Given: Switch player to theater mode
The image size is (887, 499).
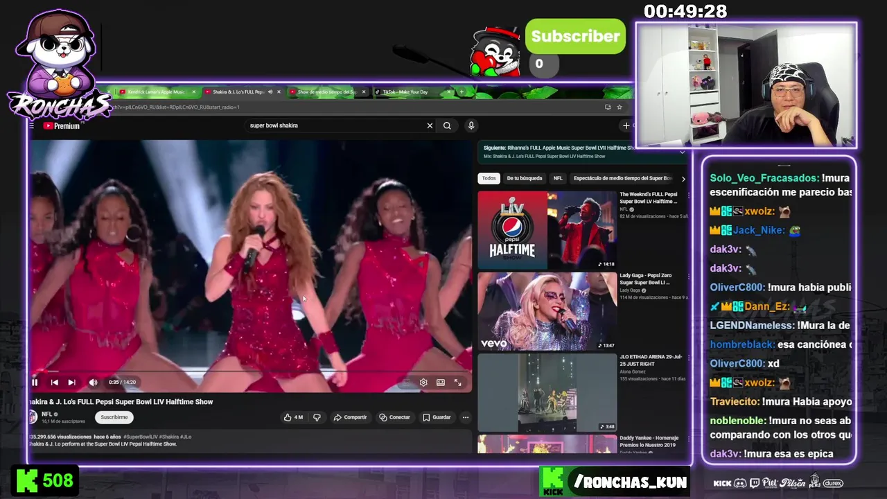Looking at the screenshot, I should [440, 382].
